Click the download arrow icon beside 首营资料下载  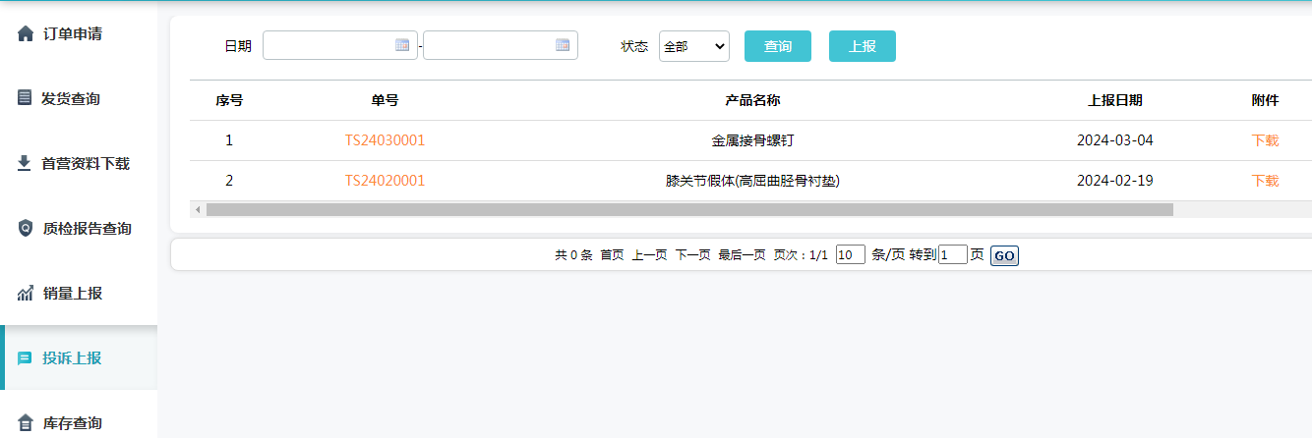26,163
